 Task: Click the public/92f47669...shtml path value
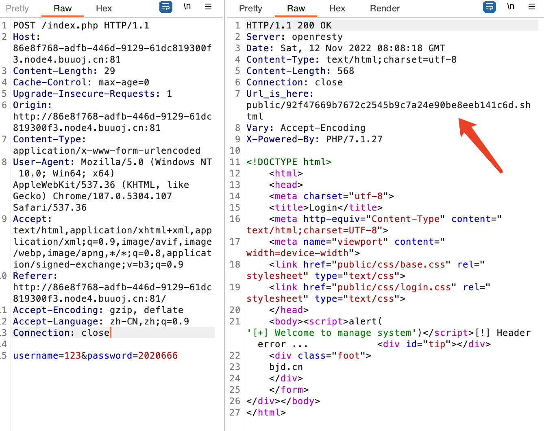click(x=388, y=111)
